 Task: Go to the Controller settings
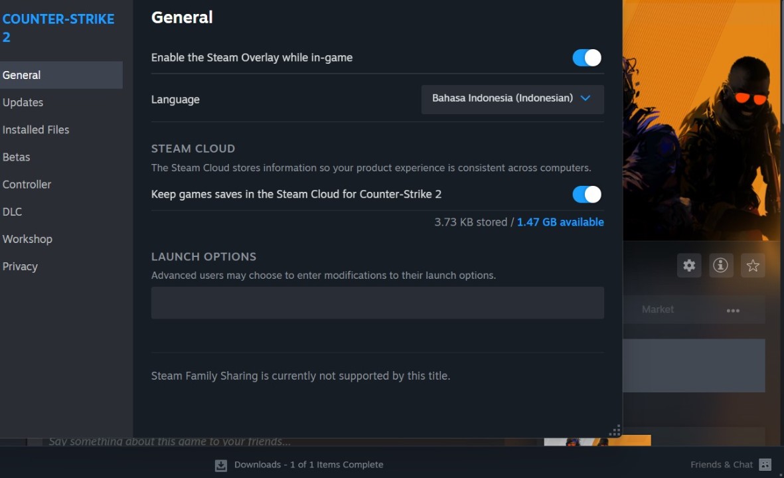[27, 185]
